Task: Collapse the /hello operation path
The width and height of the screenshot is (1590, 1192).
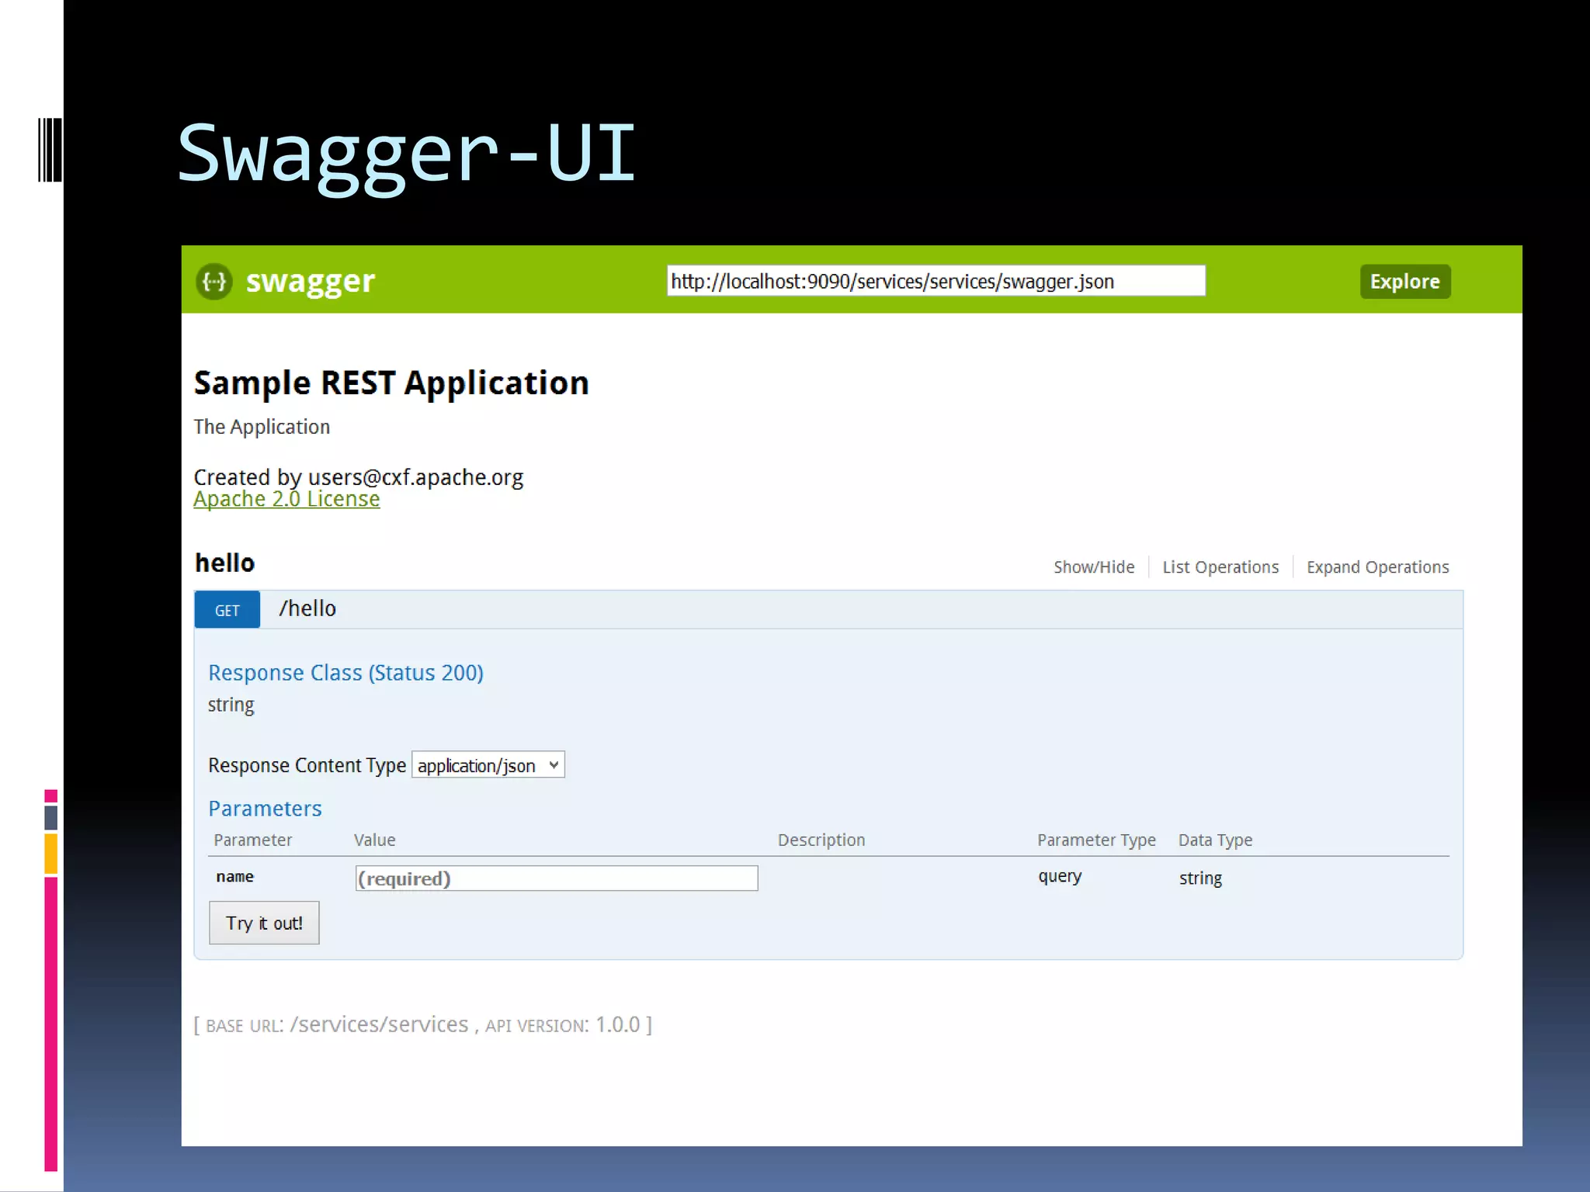Action: tap(307, 608)
